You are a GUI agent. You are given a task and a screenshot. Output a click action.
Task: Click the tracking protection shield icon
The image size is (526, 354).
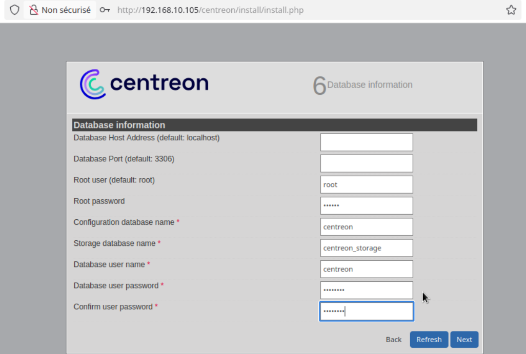14,10
